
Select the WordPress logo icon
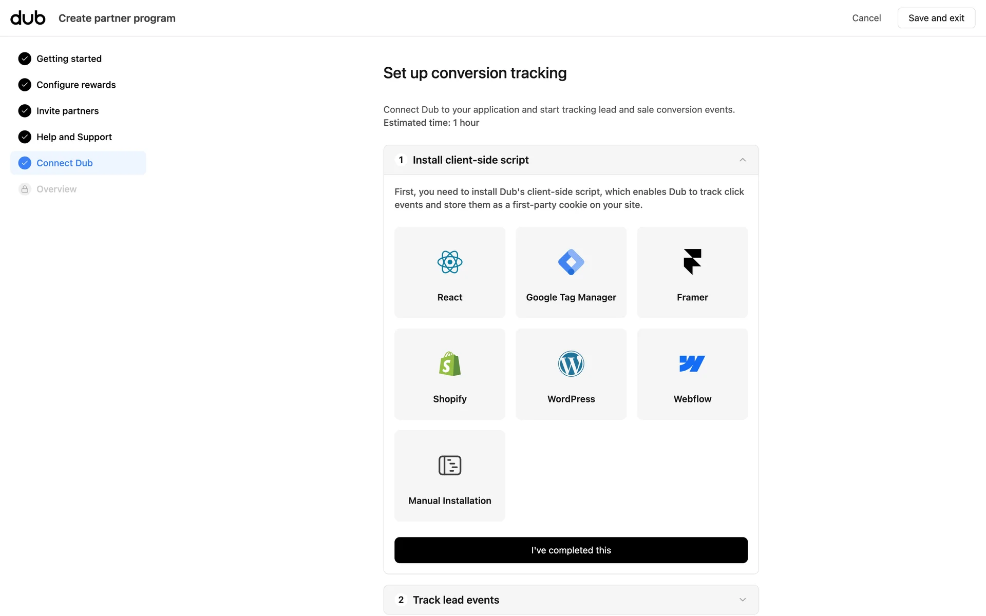click(571, 364)
